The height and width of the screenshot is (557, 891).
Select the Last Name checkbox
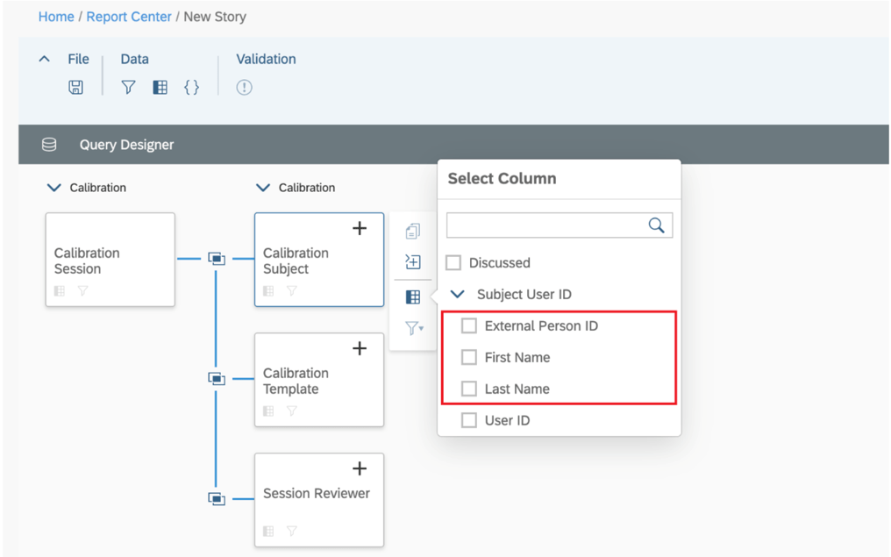point(469,389)
